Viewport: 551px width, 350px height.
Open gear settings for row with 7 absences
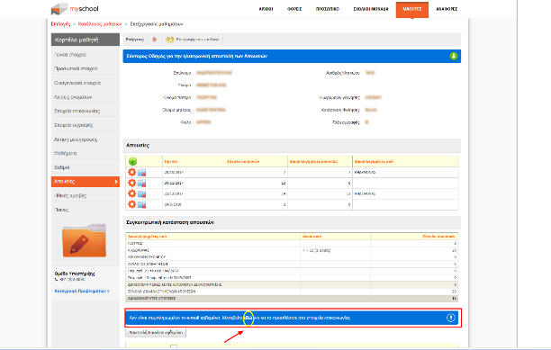(131, 172)
